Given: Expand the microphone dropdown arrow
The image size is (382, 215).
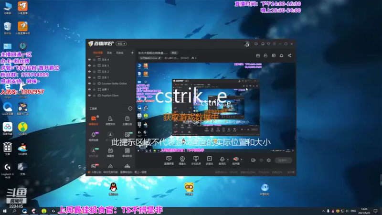Looking at the screenshot, I should pos(228,160).
